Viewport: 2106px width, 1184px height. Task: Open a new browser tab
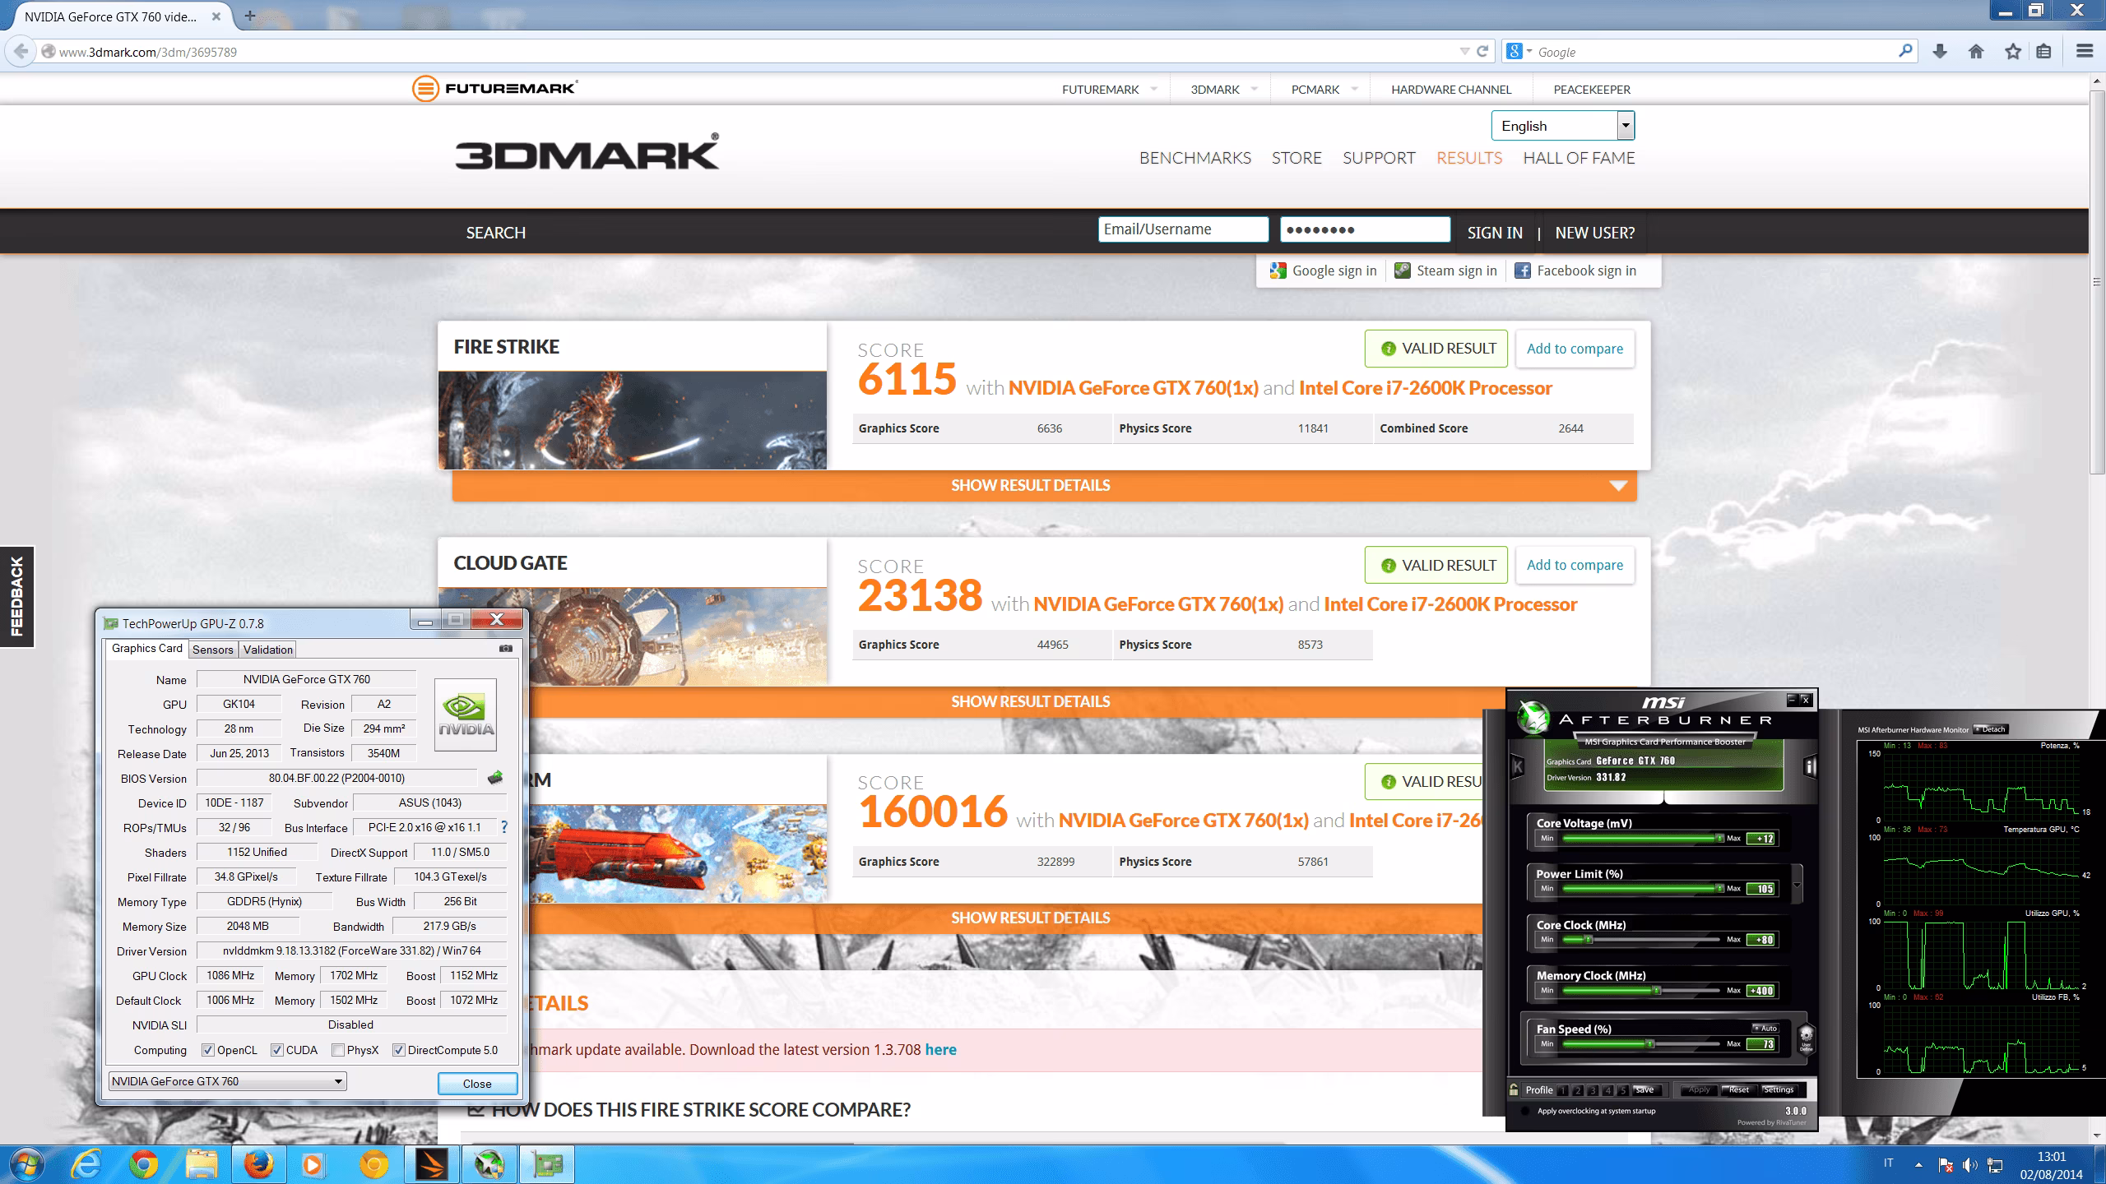click(x=249, y=16)
